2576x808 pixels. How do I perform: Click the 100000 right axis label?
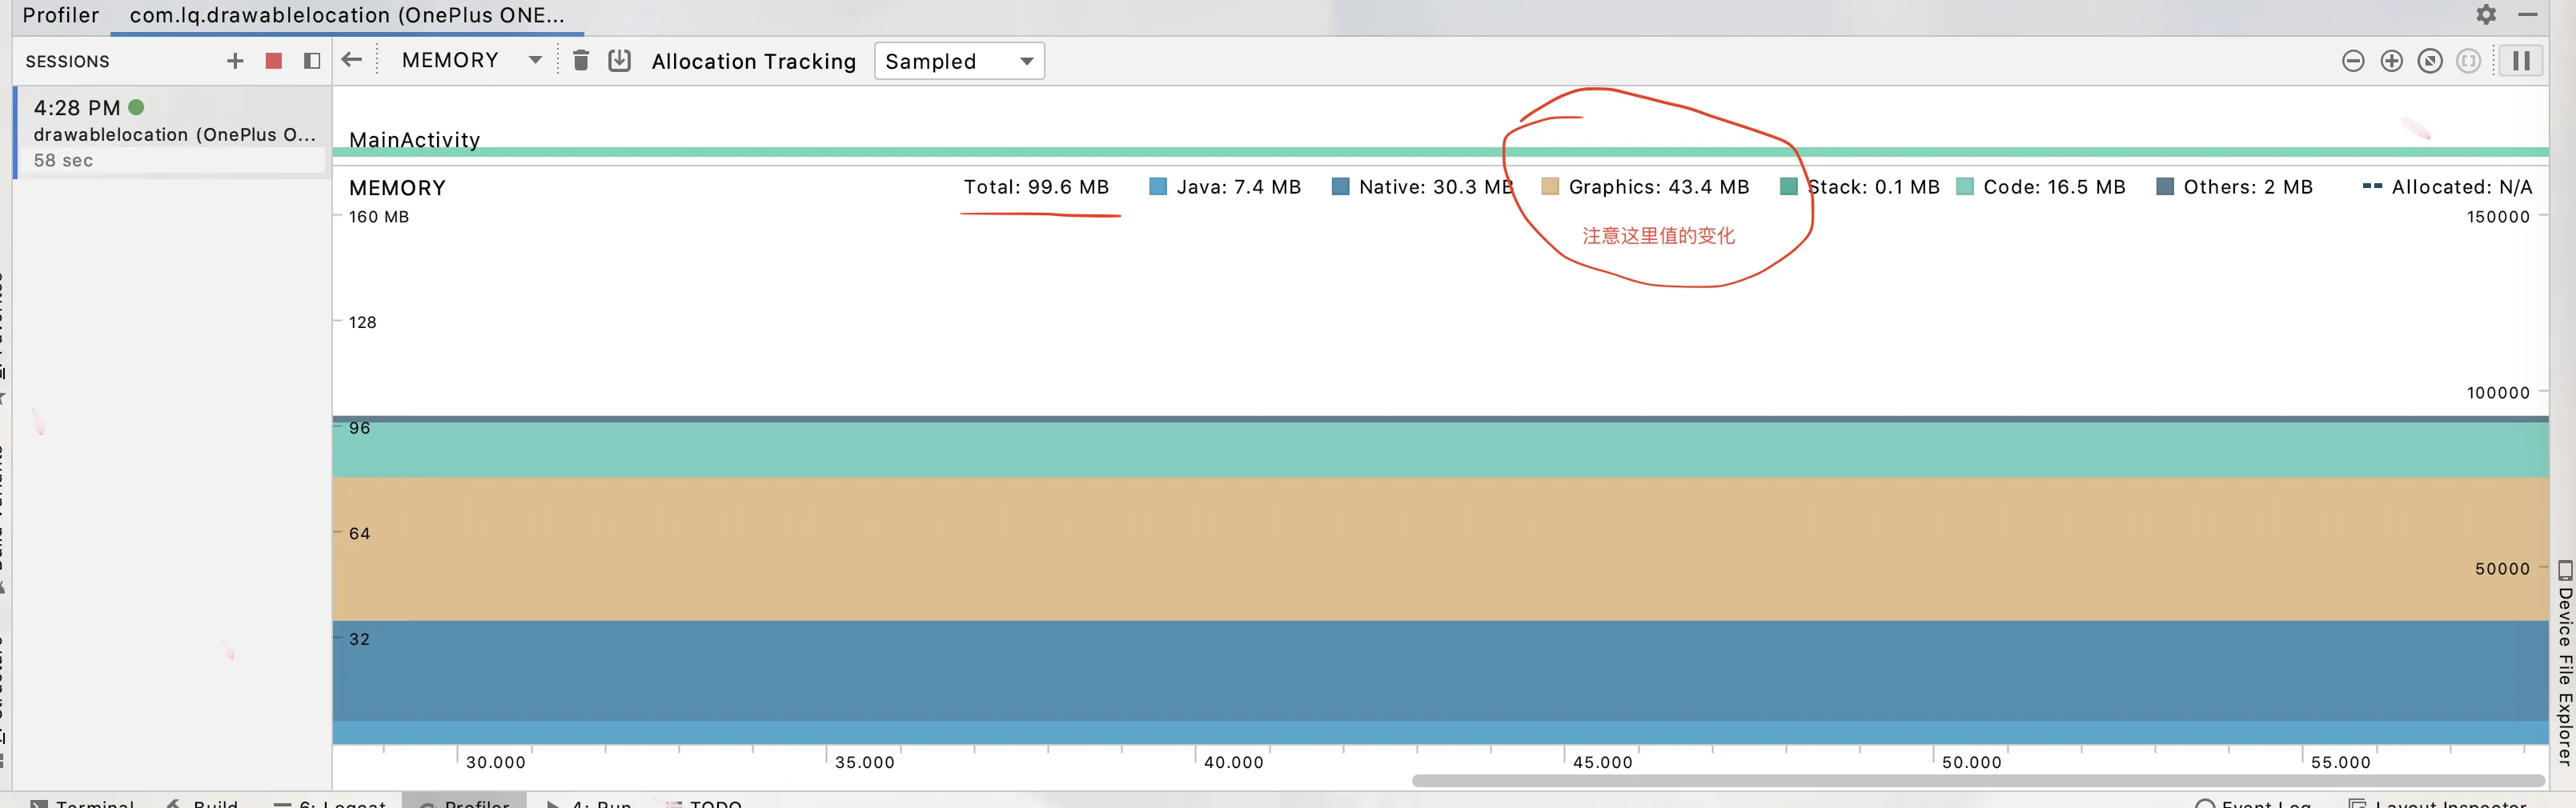point(2497,393)
